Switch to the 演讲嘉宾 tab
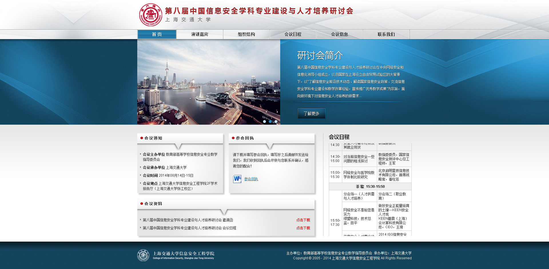 [199, 34]
